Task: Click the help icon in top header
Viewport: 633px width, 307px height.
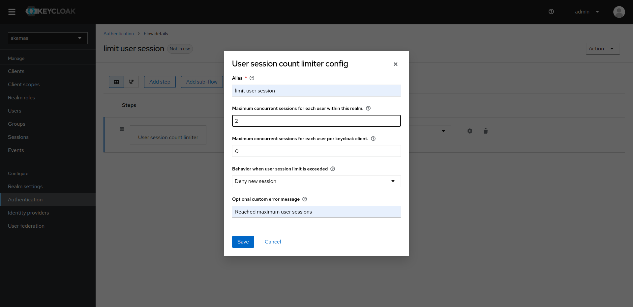Action: point(551,12)
